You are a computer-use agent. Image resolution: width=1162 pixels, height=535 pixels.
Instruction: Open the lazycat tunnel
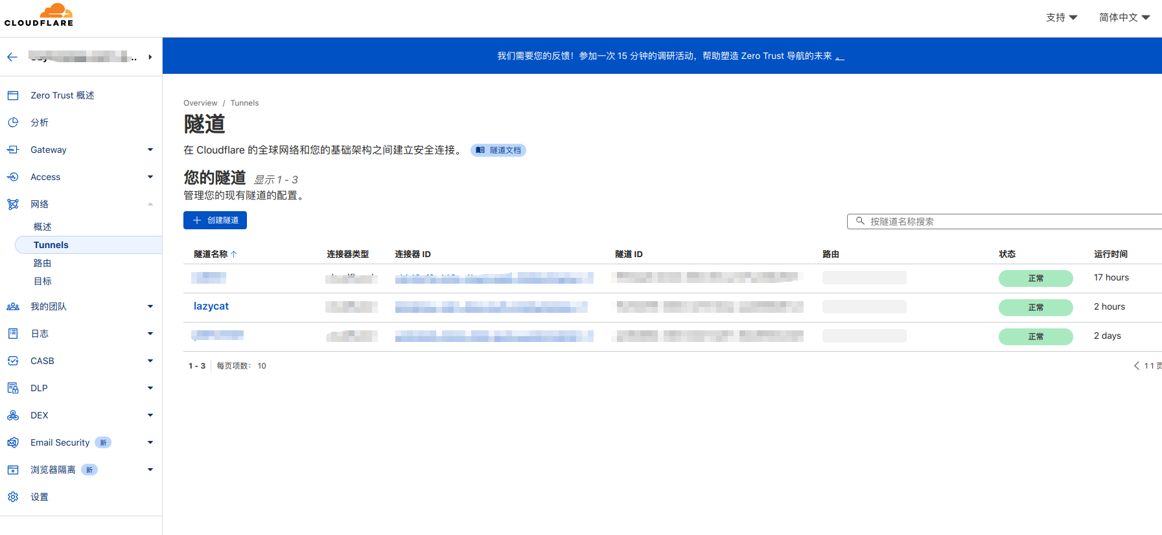pyautogui.click(x=211, y=306)
